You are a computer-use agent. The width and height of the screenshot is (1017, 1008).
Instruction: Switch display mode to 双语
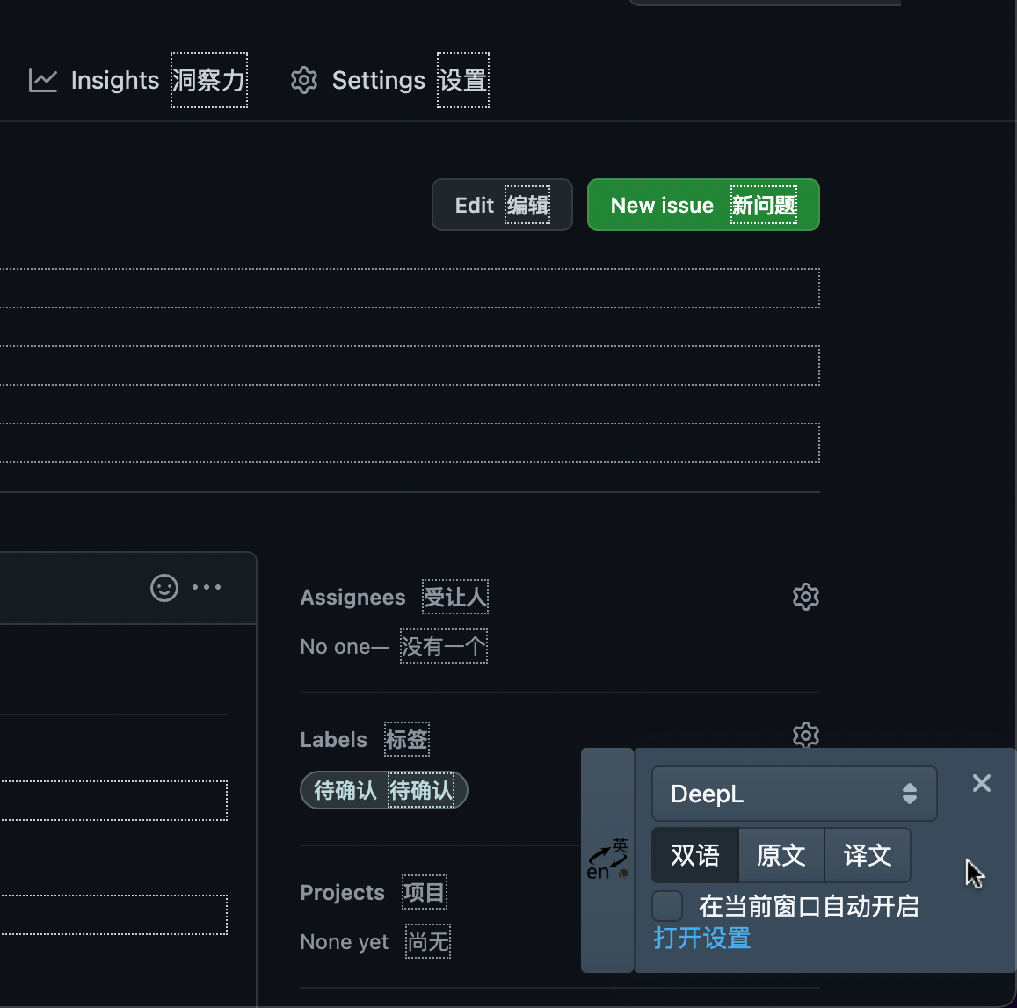pos(694,855)
